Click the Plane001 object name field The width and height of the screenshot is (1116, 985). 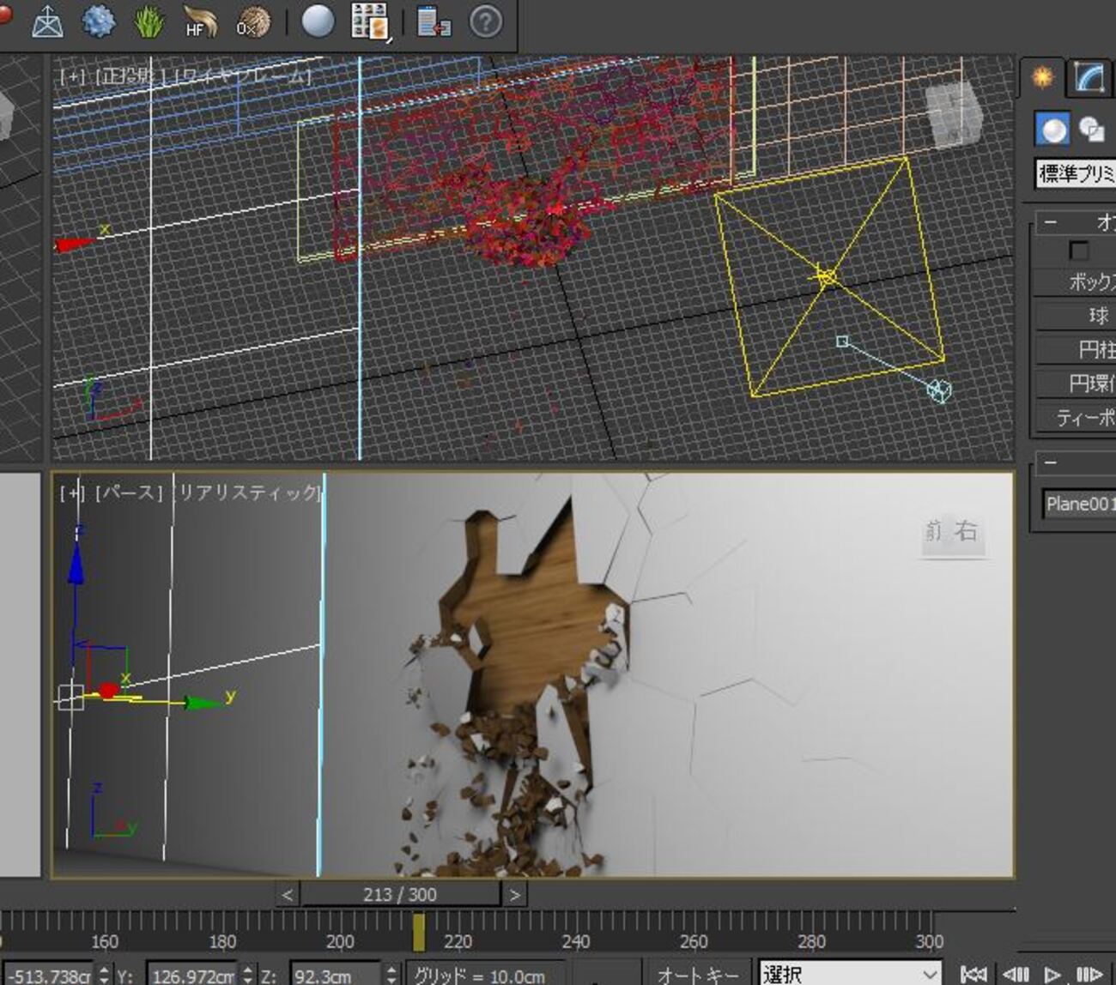1079,504
